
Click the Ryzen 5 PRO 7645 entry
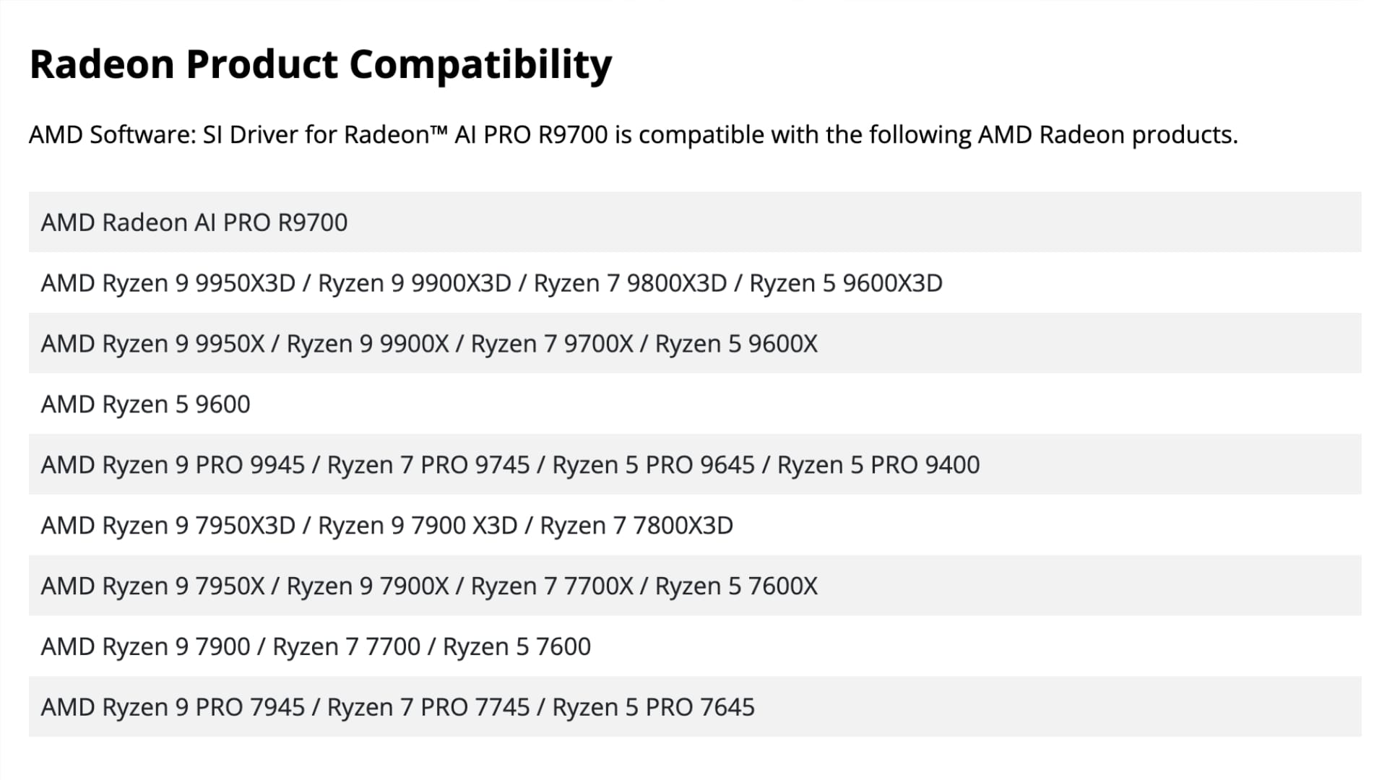pyautogui.click(x=653, y=708)
